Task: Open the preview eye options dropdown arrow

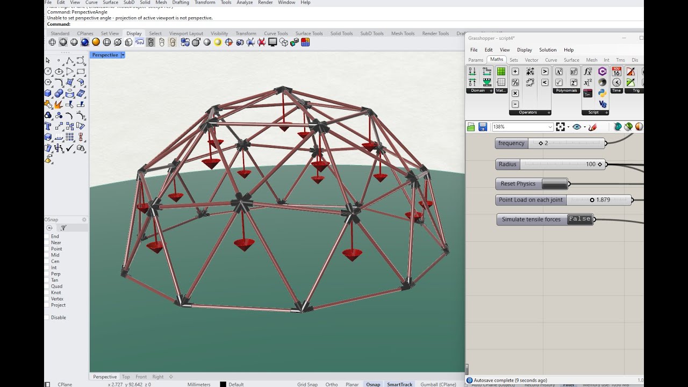Action: (x=584, y=127)
